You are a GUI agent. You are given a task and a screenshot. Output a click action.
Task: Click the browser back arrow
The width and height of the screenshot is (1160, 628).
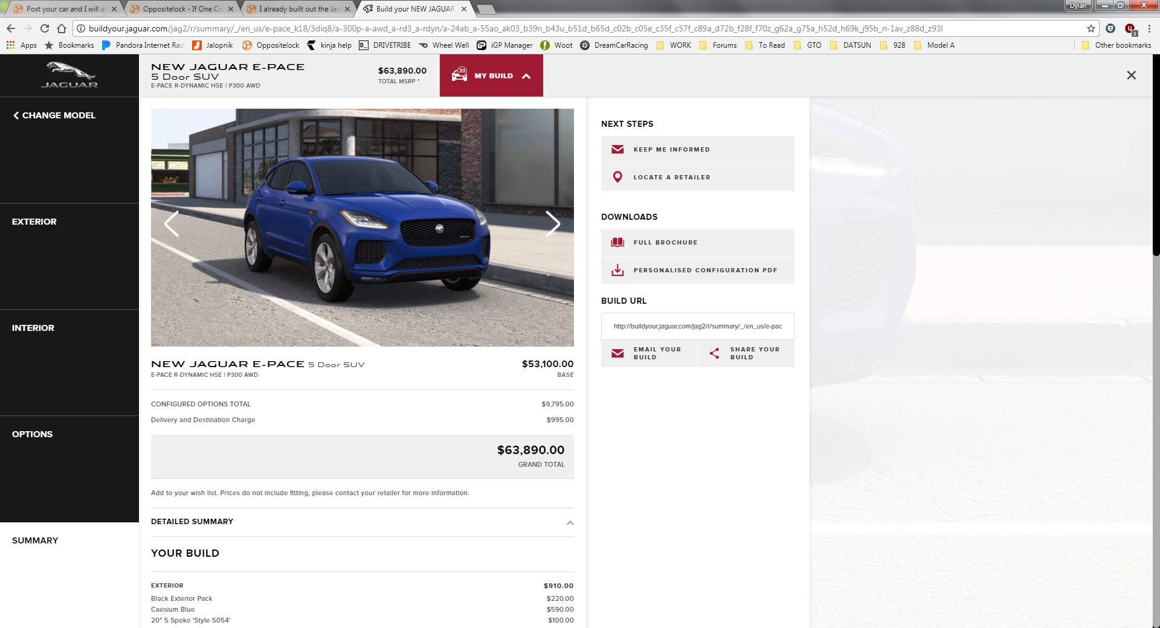[11, 28]
